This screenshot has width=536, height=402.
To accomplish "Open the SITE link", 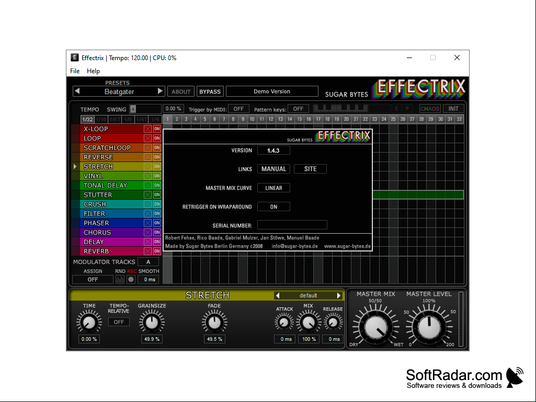I will click(311, 169).
